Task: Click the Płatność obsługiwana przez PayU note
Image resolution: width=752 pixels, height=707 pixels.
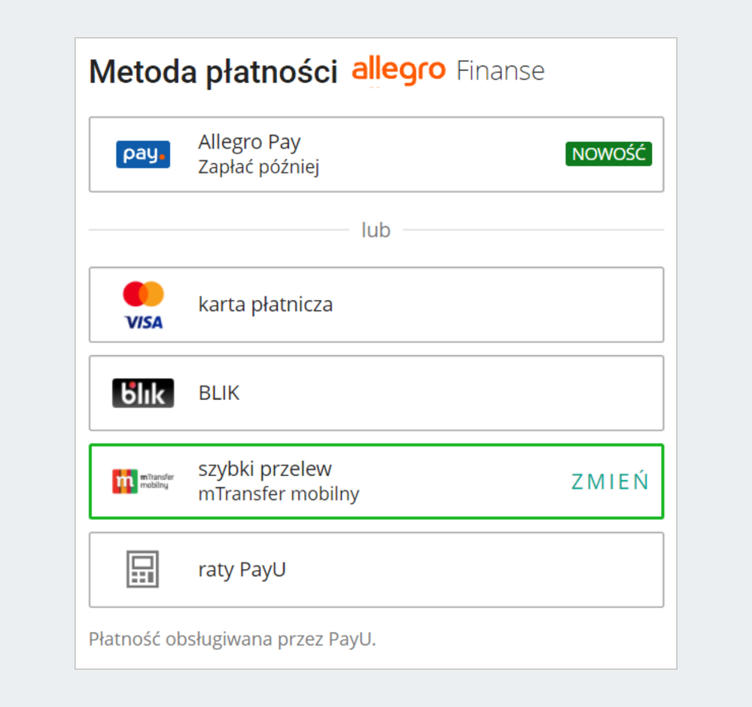Action: pyautogui.click(x=232, y=639)
